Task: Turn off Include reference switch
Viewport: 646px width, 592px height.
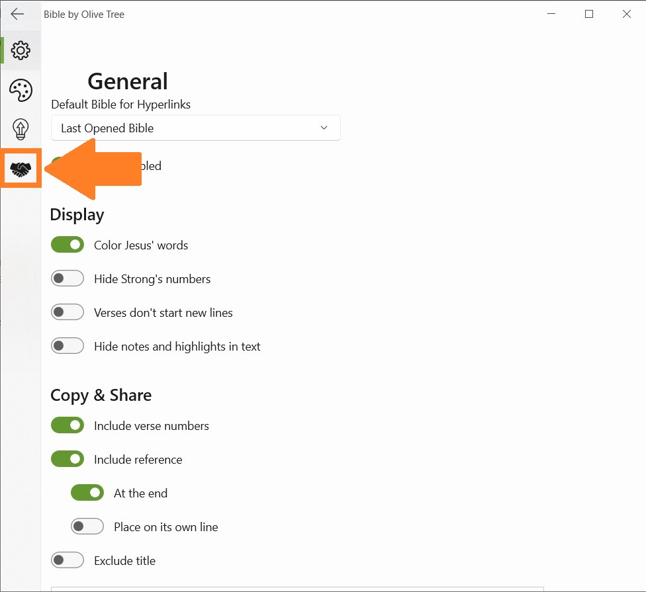Action: [68, 459]
